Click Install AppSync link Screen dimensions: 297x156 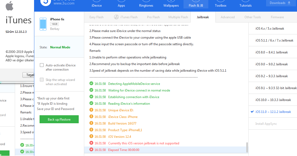coord(266,124)
